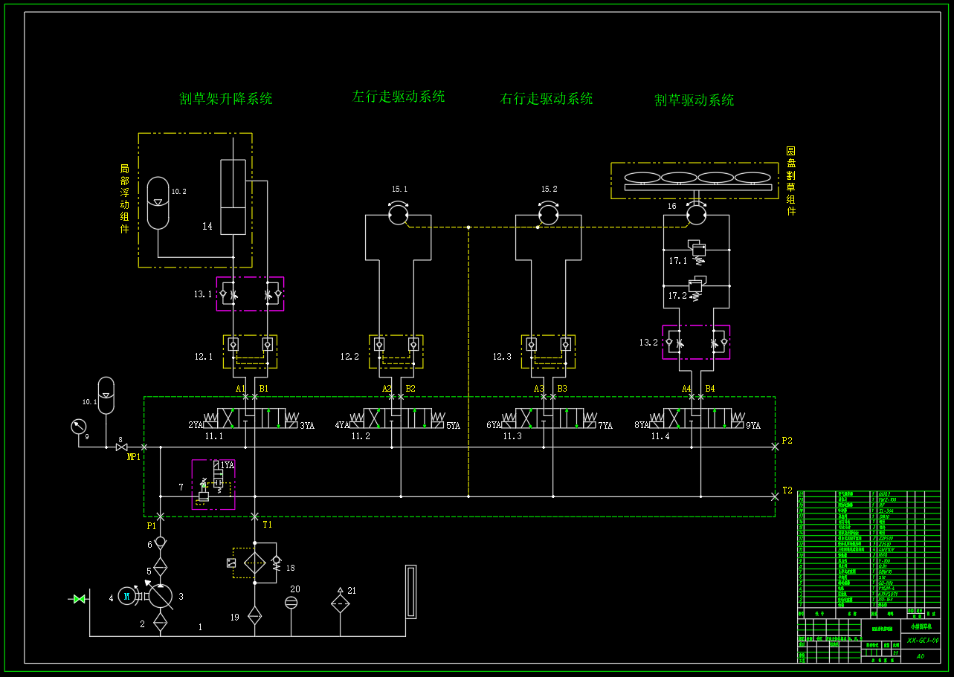Select accumulator symbol 10.2 in floating assembly
The width and height of the screenshot is (954, 677).
click(158, 204)
